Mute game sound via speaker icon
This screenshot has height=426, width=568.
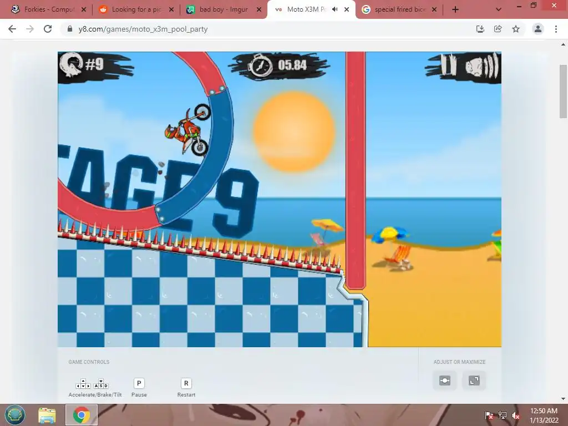482,66
